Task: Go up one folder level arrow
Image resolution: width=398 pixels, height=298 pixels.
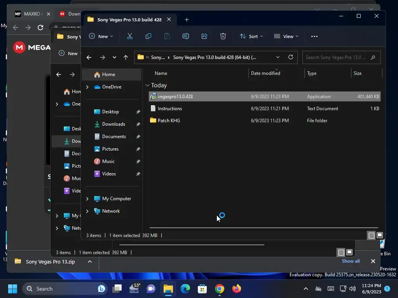Action: point(126,57)
